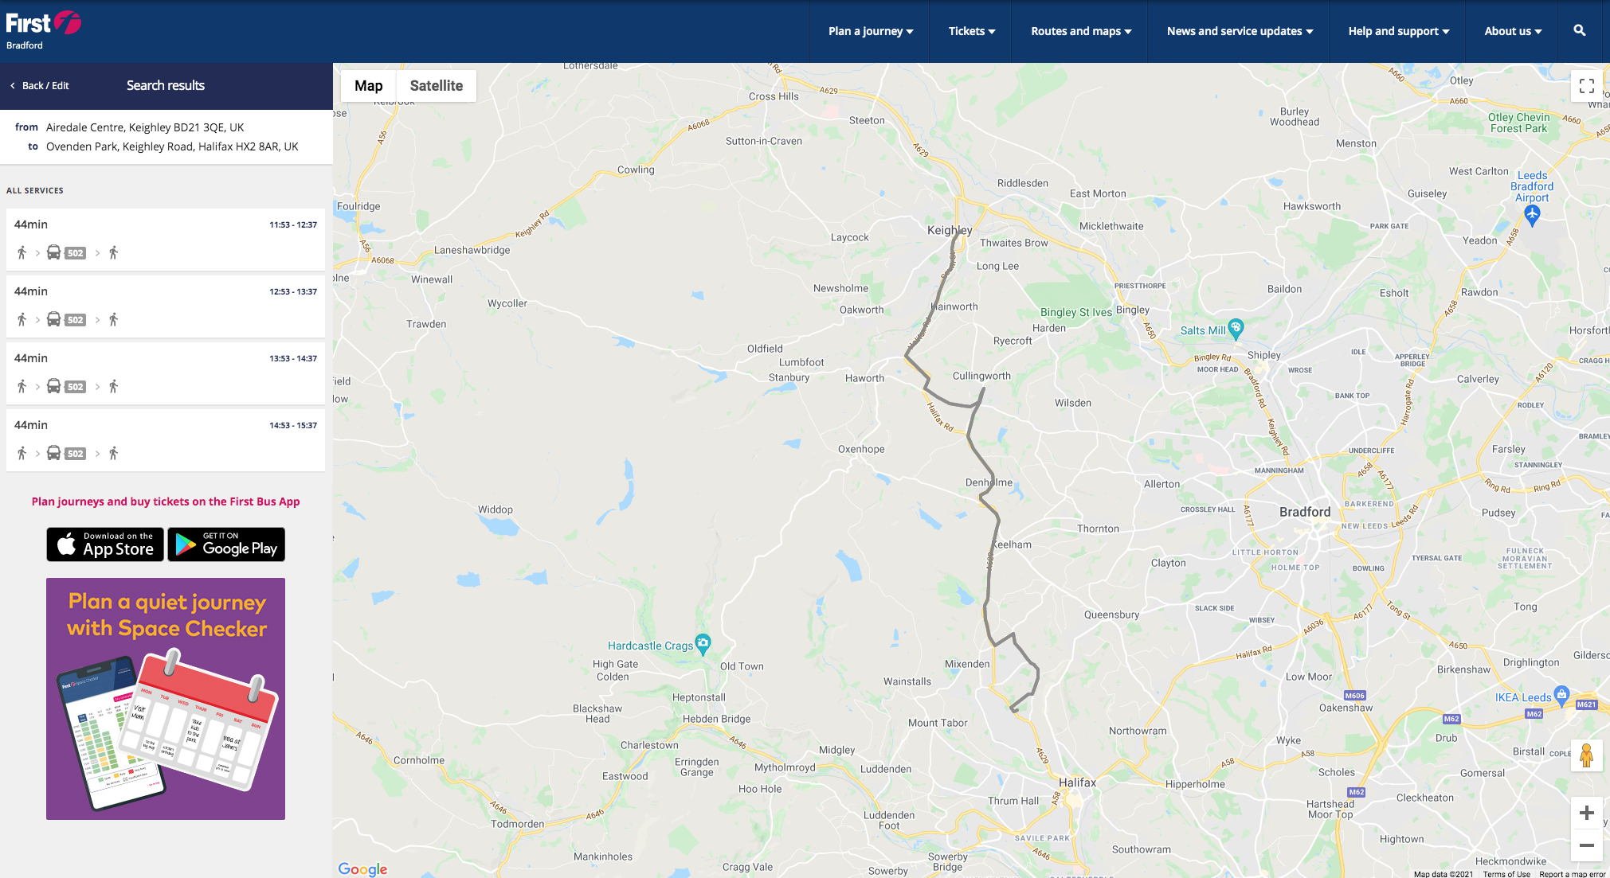Download on the App Store button
This screenshot has height=878, width=1610.
[105, 544]
